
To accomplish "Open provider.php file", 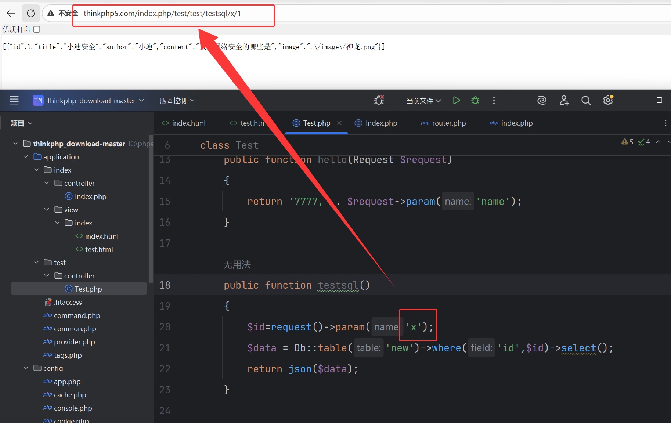I will coord(69,342).
